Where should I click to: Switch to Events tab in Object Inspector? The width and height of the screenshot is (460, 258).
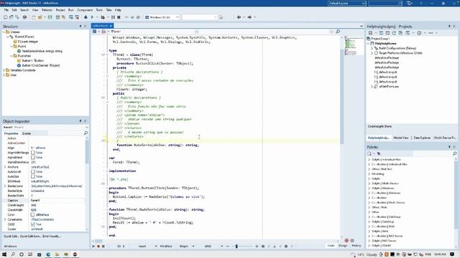(27, 133)
